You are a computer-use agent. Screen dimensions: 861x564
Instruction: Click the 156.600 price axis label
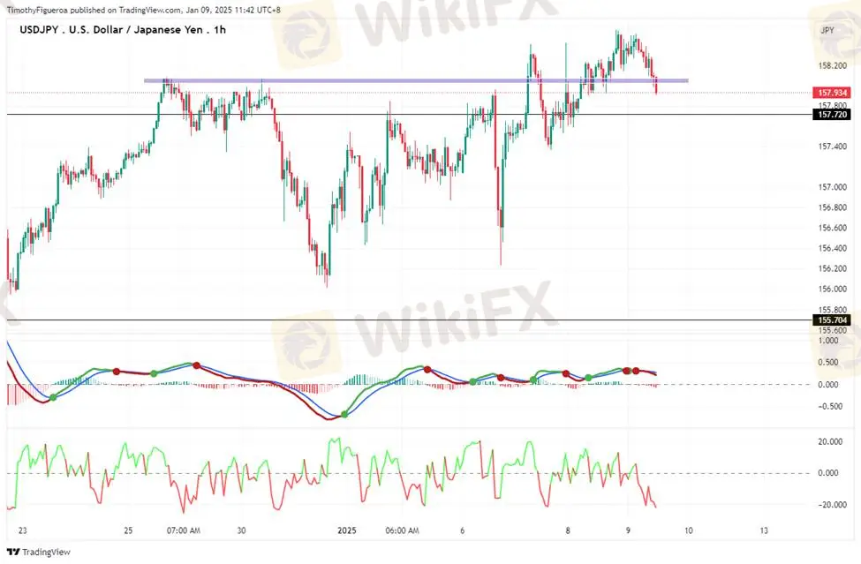(833, 228)
